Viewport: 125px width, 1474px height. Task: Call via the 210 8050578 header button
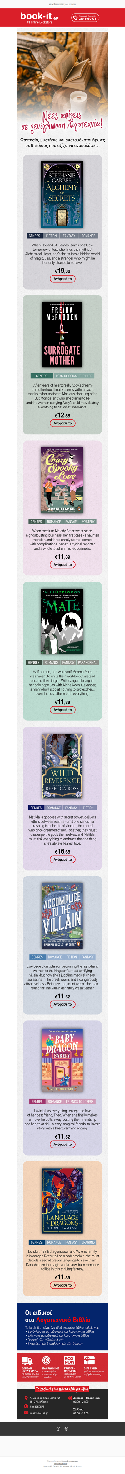pyautogui.click(x=85, y=18)
